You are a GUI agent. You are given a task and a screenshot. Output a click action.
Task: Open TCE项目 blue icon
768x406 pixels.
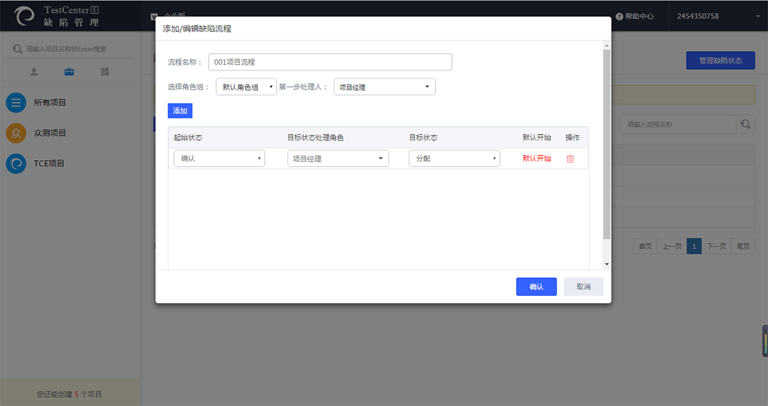coord(16,163)
